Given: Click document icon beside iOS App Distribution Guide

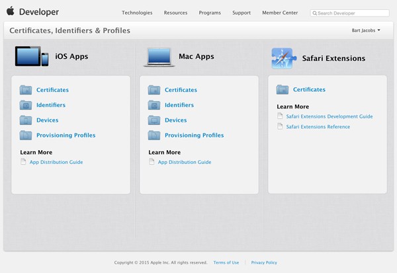Looking at the screenshot, I should coord(23,161).
